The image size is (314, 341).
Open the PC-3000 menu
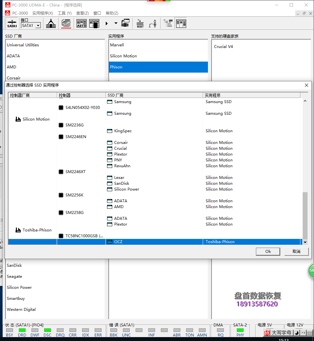pyautogui.click(x=20, y=13)
